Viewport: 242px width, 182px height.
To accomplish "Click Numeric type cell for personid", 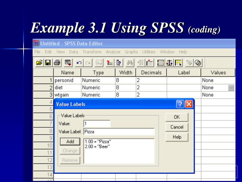I will 98,80.
